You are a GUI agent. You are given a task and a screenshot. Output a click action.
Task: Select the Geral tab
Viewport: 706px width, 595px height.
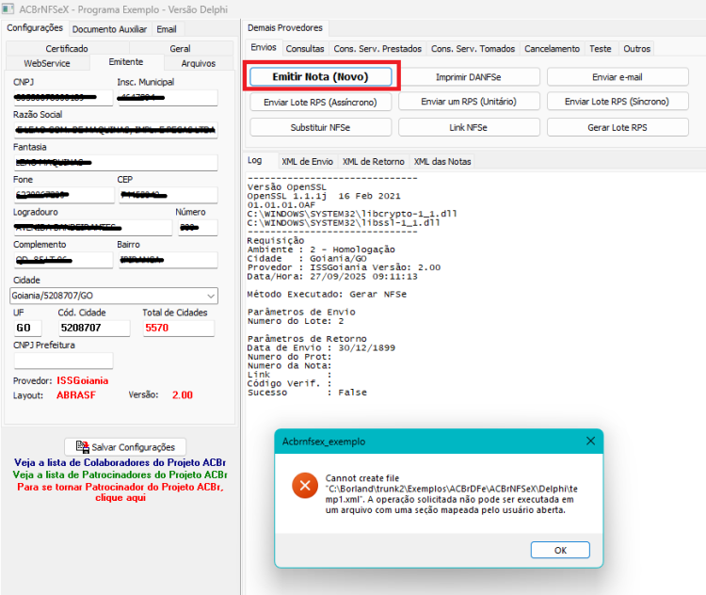180,48
